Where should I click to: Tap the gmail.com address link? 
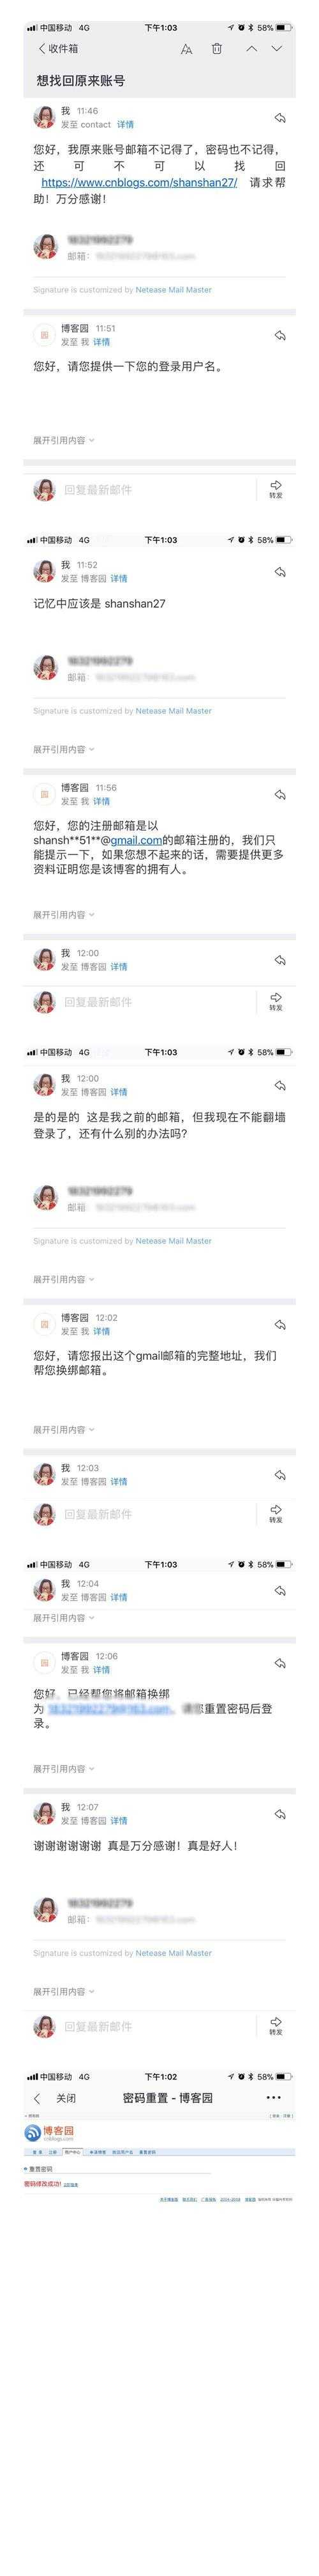coord(137,840)
